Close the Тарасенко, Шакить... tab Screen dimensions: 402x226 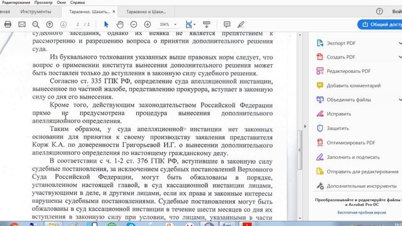[114, 11]
